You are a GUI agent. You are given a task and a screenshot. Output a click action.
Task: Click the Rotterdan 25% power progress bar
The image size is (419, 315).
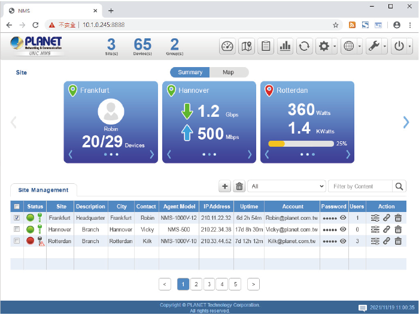tap(300, 144)
